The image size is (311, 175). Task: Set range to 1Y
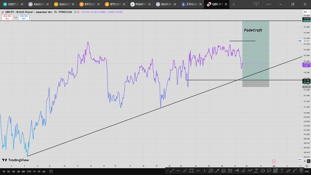coord(34,171)
